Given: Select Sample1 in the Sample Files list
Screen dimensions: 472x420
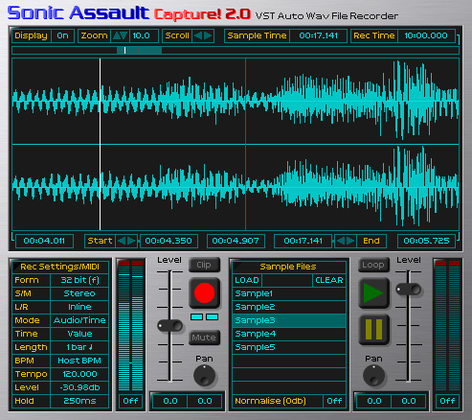Looking at the screenshot, I should 289,293.
